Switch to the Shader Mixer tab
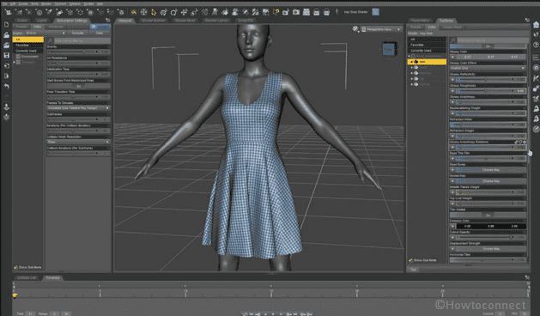Image resolution: width=540 pixels, height=316 pixels. [185, 21]
